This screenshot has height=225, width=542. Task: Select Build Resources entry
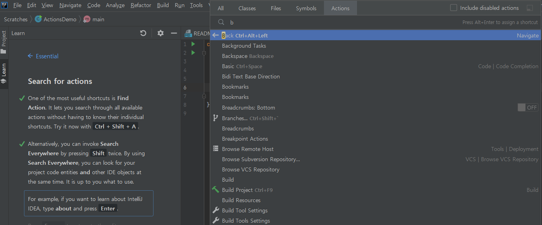376,200
